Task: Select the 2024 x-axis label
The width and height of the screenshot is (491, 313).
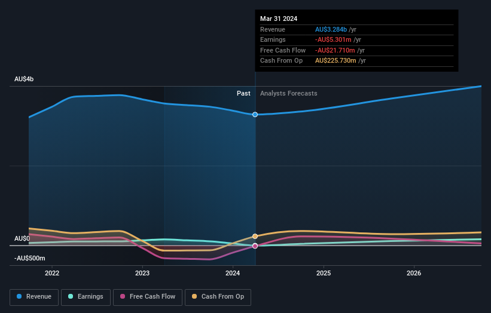Action: [233, 273]
